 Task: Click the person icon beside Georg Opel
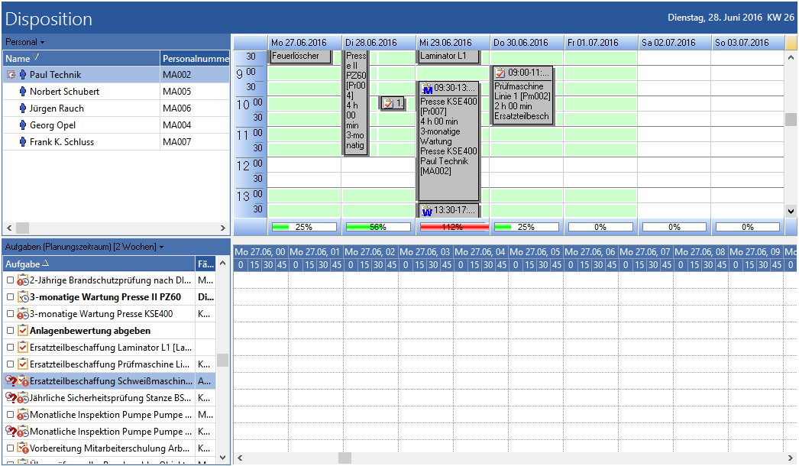point(22,125)
